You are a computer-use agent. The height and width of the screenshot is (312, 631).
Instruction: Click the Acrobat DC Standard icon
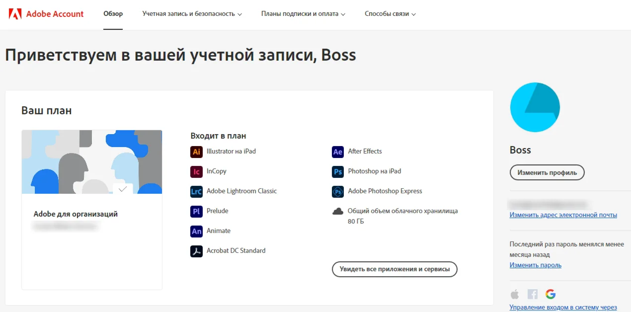point(196,251)
